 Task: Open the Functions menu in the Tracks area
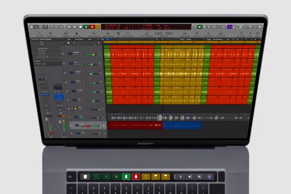click(x=79, y=39)
